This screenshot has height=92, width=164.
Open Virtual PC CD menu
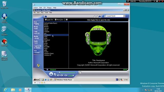coord(44,8)
